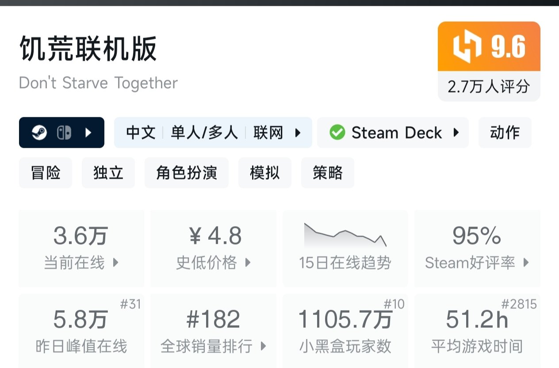Screen dimensions: 559x368
Task: Expand the language and multiplayer details arrow
Action: (298, 133)
